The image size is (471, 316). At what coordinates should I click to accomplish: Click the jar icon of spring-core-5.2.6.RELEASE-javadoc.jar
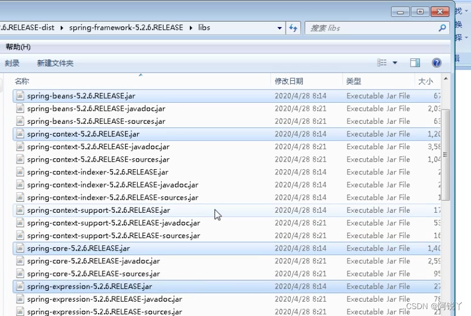[x=20, y=261]
